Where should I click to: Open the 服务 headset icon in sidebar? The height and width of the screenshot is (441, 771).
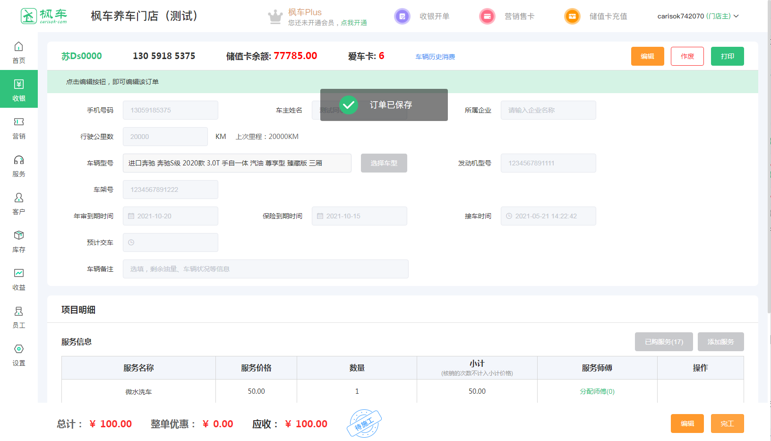click(x=19, y=160)
